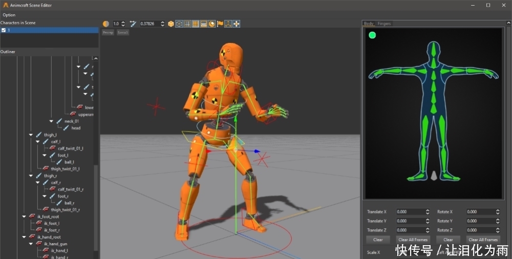
Task: Collapse the neck_01 tree node
Action: tap(52, 121)
